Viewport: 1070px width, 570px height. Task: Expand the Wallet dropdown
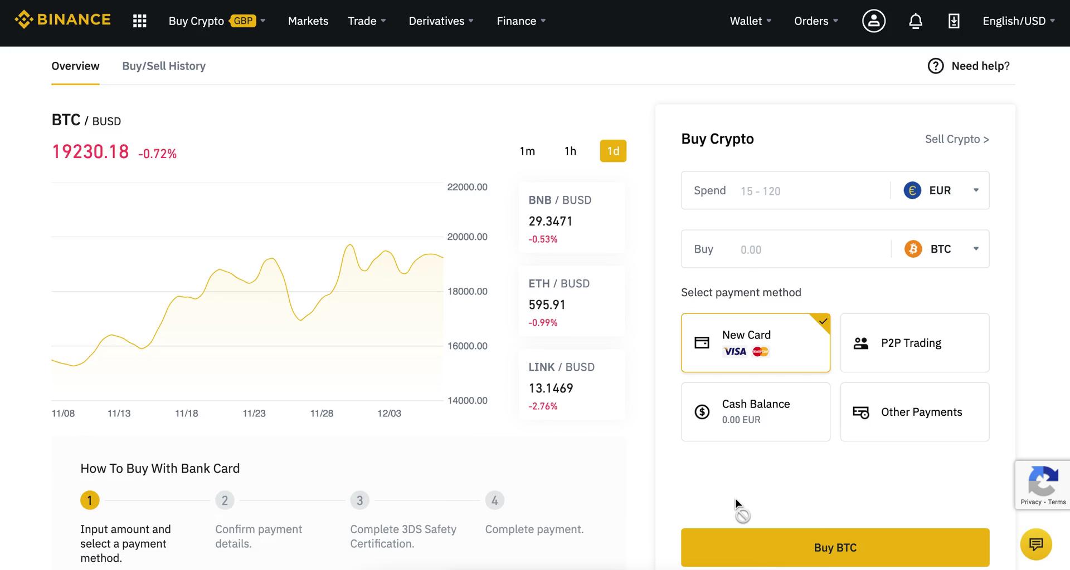point(751,21)
